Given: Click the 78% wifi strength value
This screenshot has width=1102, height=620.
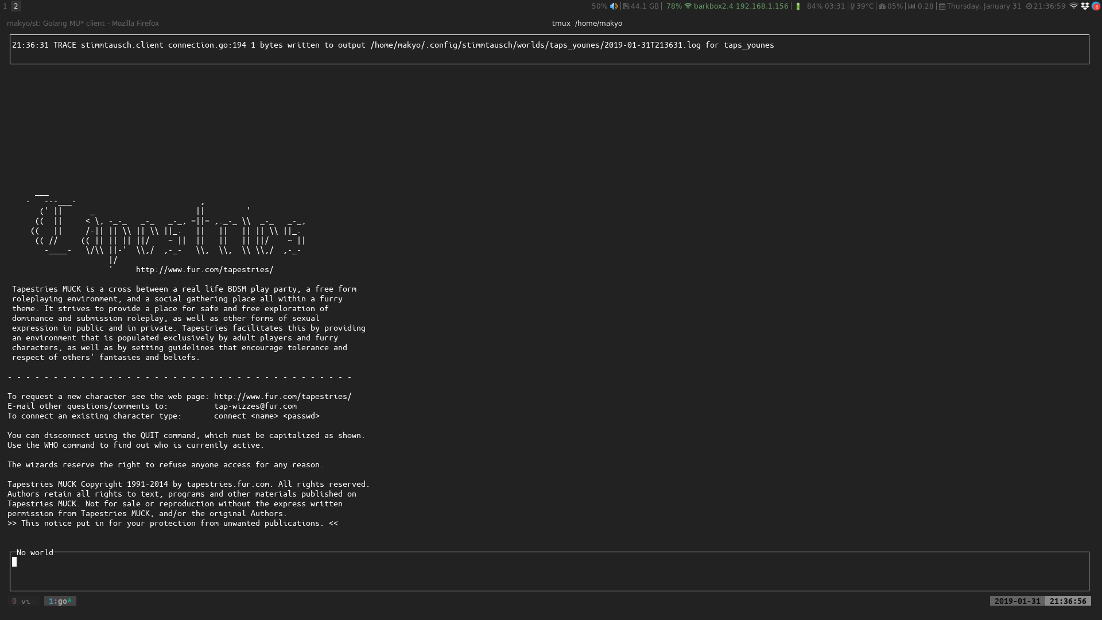Looking at the screenshot, I should point(674,6).
